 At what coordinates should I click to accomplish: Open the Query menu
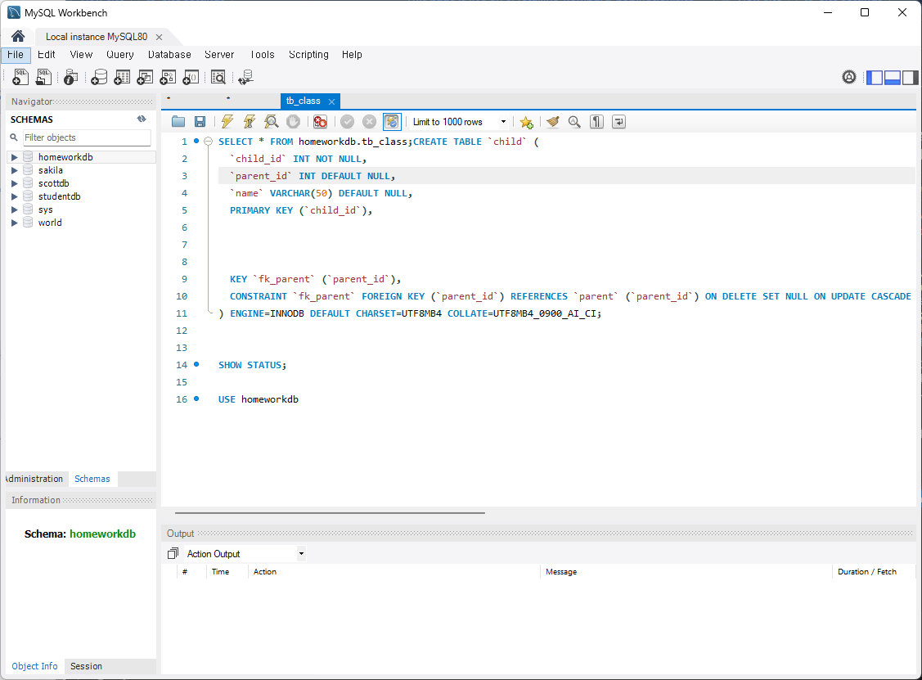pos(120,54)
